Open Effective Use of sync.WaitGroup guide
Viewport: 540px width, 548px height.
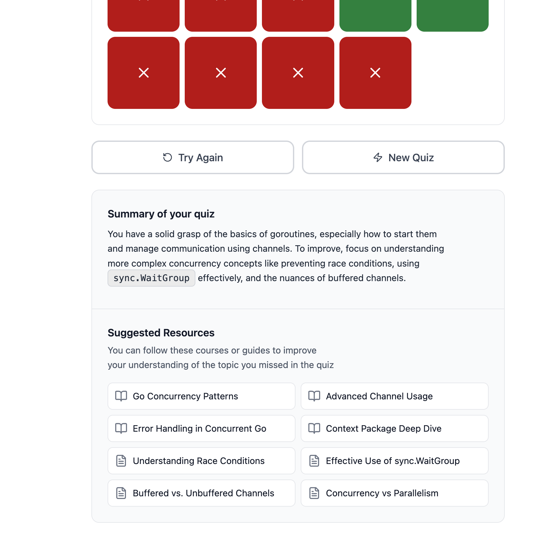[x=395, y=461]
